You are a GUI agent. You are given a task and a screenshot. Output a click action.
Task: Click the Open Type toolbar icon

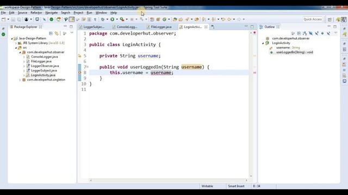[175, 19]
